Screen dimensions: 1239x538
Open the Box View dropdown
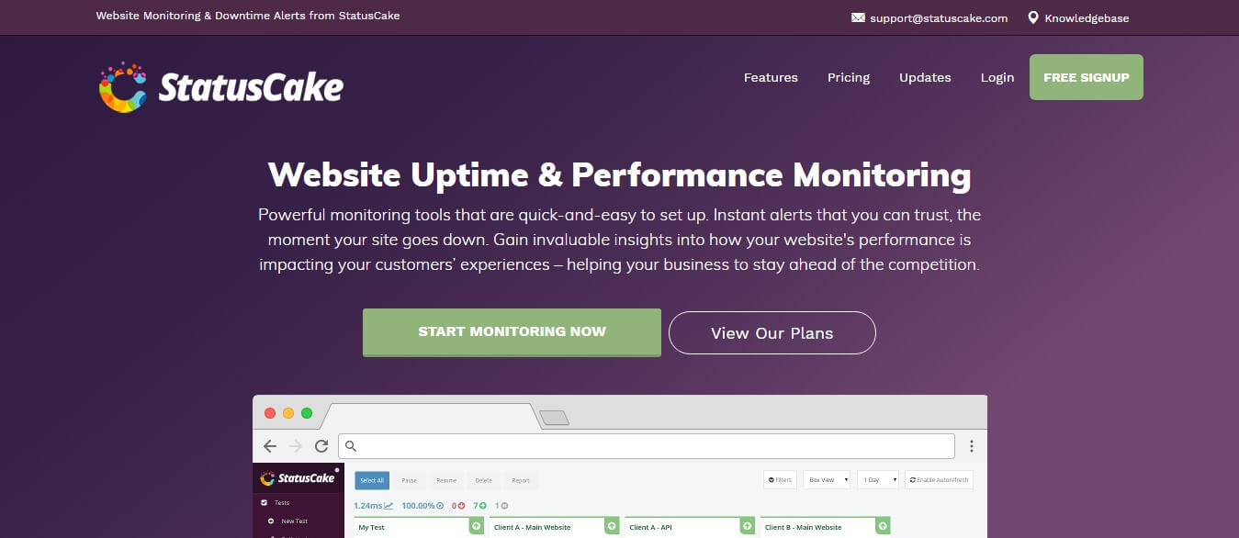coord(827,479)
